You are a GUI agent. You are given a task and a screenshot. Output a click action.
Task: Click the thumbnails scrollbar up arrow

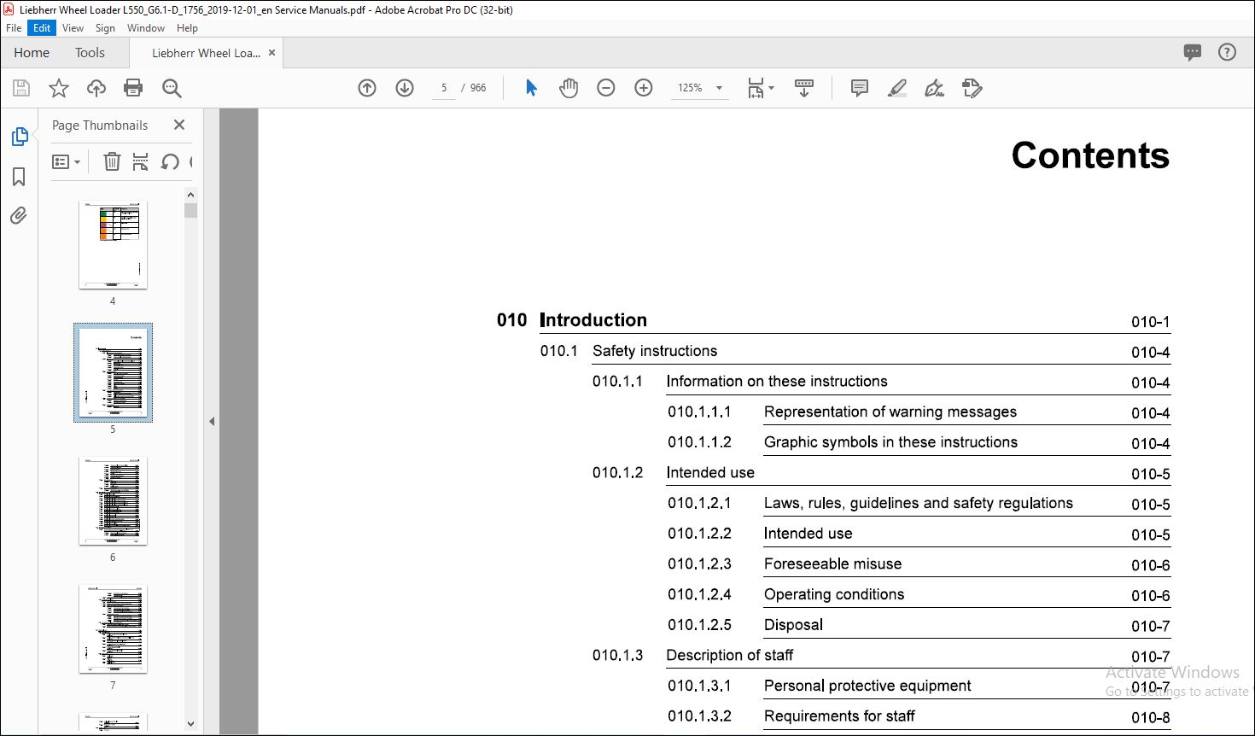click(x=190, y=195)
